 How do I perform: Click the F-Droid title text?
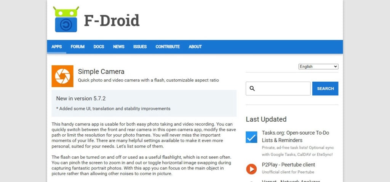112,21
